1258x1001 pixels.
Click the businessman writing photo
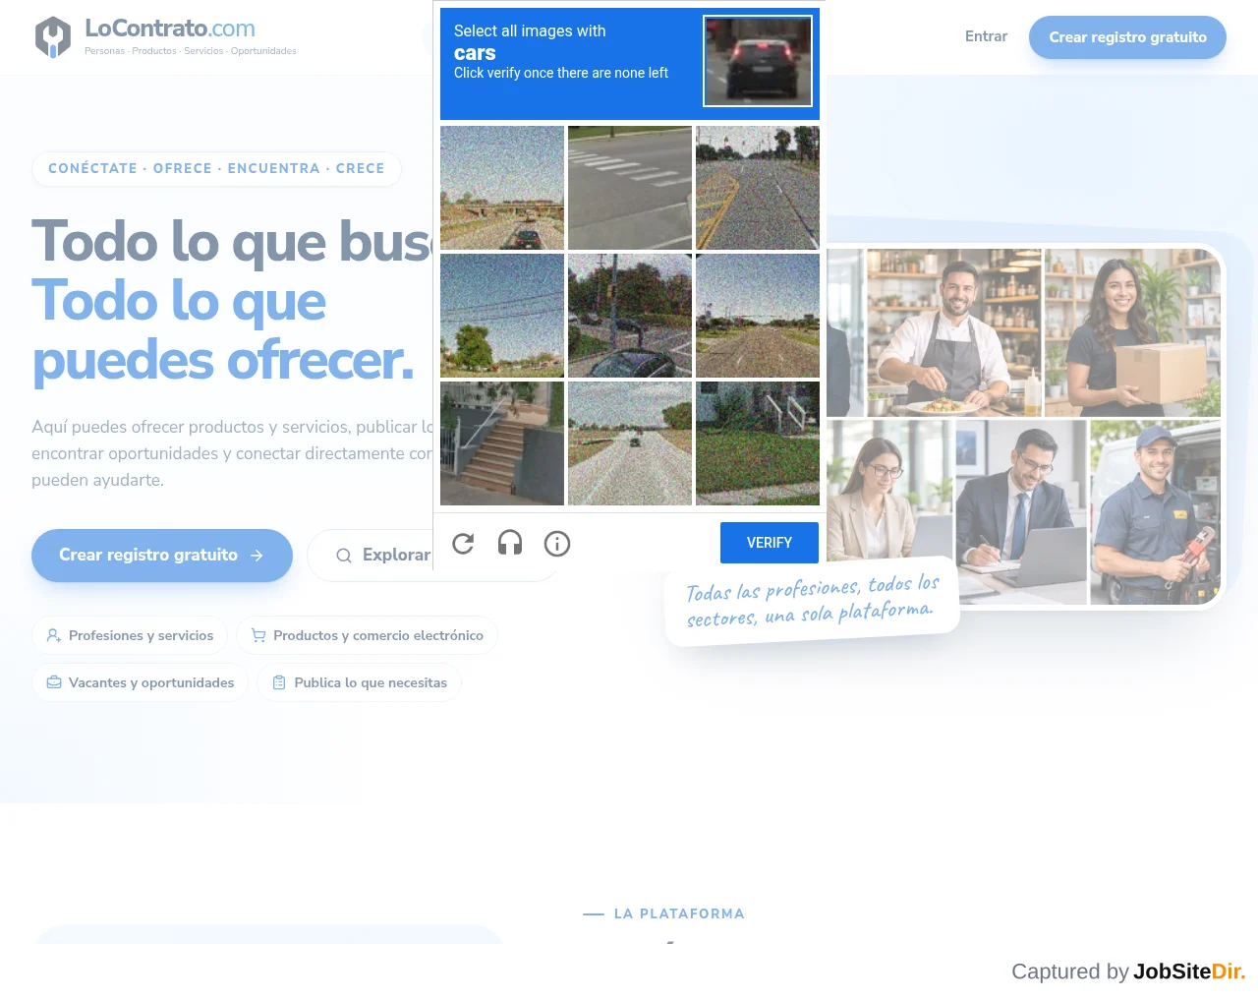pyautogui.click(x=1021, y=512)
